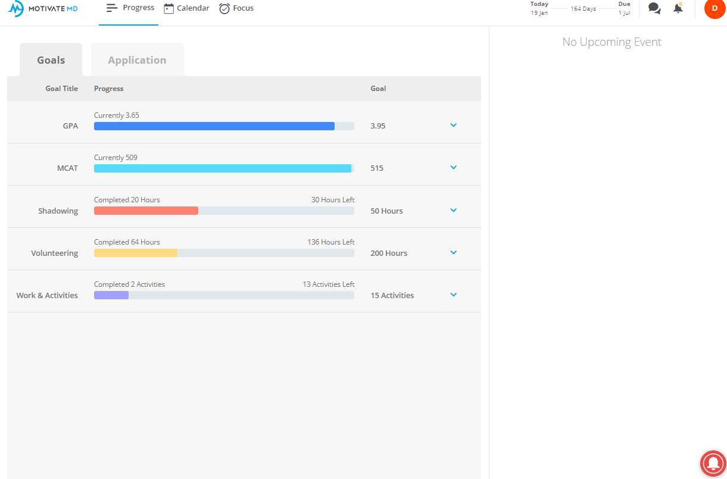Click the Shadowing red progress bar
The width and height of the screenshot is (727, 479).
(146, 211)
